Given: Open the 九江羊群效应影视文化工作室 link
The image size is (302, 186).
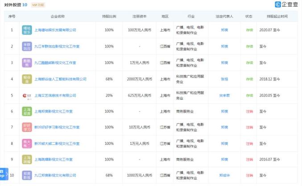Looking at the screenshot, I should pyautogui.click(x=57, y=46).
